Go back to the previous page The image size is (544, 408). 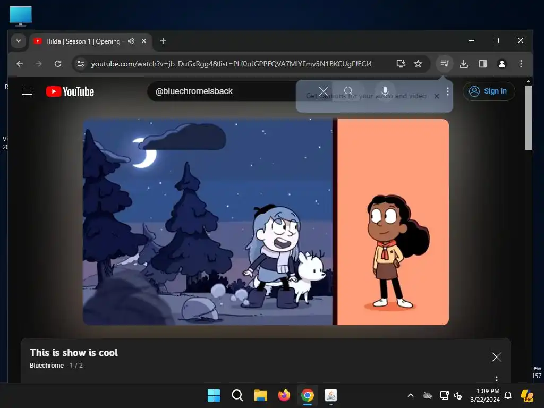[20, 64]
